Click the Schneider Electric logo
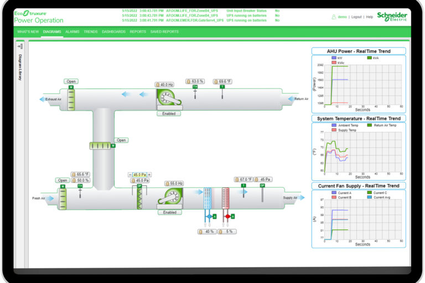425x283 pixels. pos(392,17)
